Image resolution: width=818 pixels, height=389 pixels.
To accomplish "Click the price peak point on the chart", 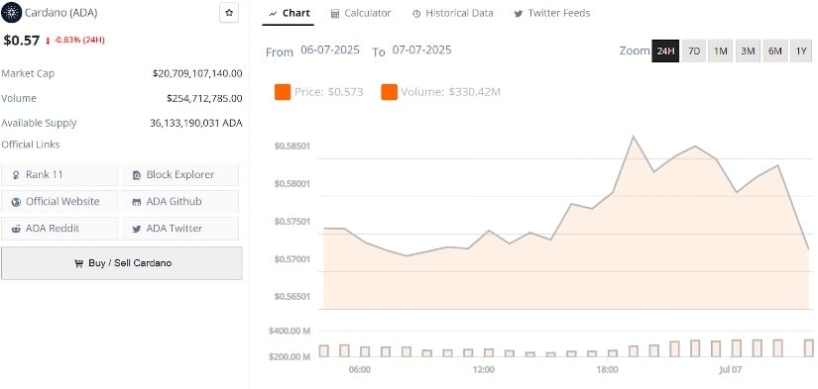I will coord(634,137).
